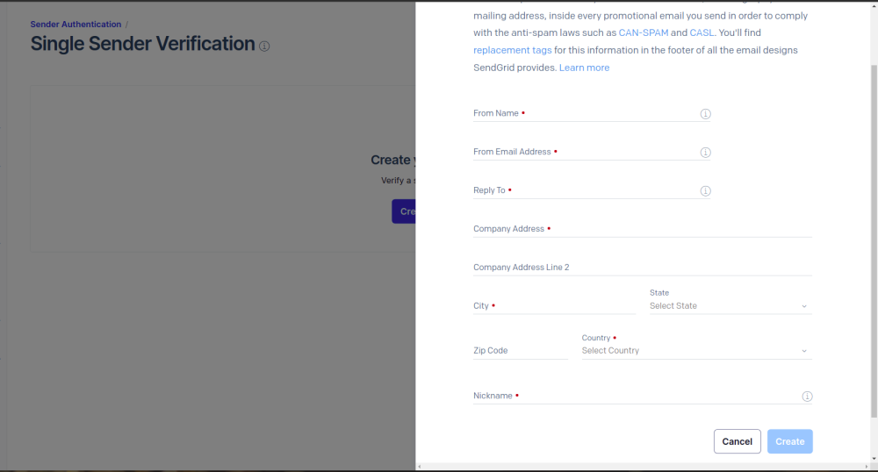This screenshot has height=472, width=878.
Task: Open the CASL link
Action: 702,33
